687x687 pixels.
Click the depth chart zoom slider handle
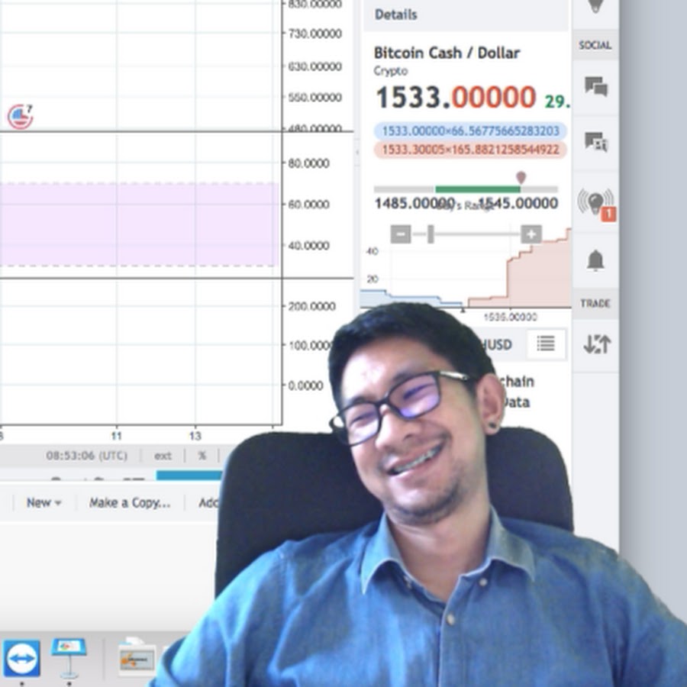(x=431, y=234)
